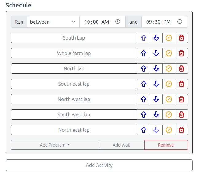Move South east lap up
This screenshot has width=198, height=176.
point(144,84)
